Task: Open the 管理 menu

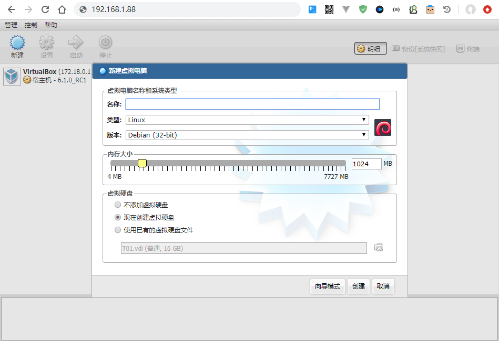Action: pyautogui.click(x=11, y=25)
